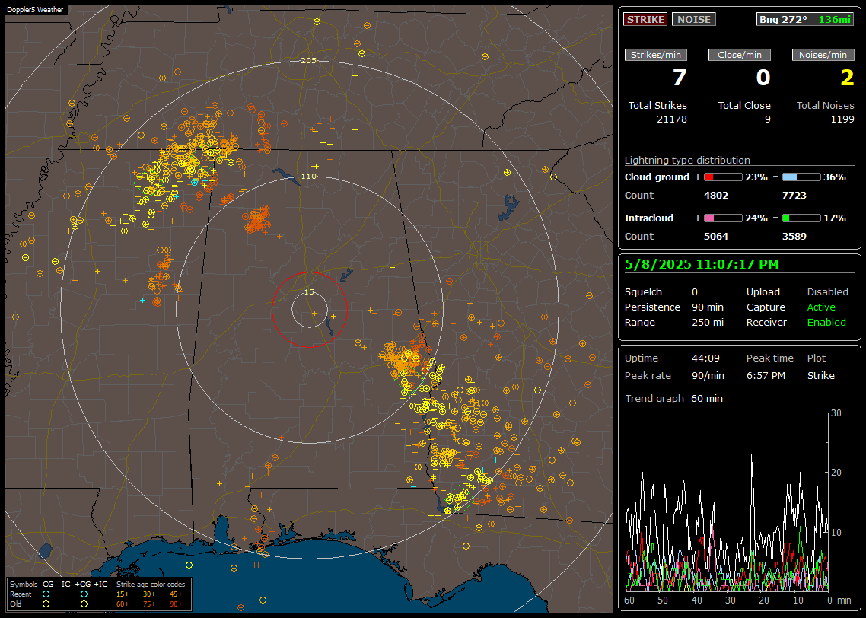Click the recent +CG cyan circled-plus legend symbol
Screen dimensions: 866x618
pos(84,594)
